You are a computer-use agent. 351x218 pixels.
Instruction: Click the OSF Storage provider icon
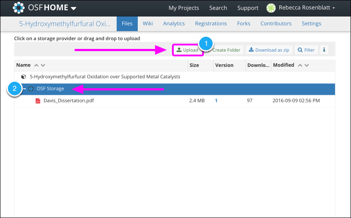click(x=31, y=89)
